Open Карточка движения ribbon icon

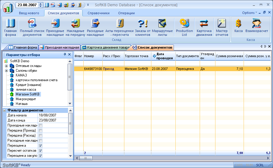(204, 27)
